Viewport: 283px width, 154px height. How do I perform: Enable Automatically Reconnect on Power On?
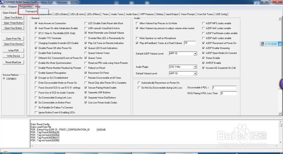[x=139, y=83]
